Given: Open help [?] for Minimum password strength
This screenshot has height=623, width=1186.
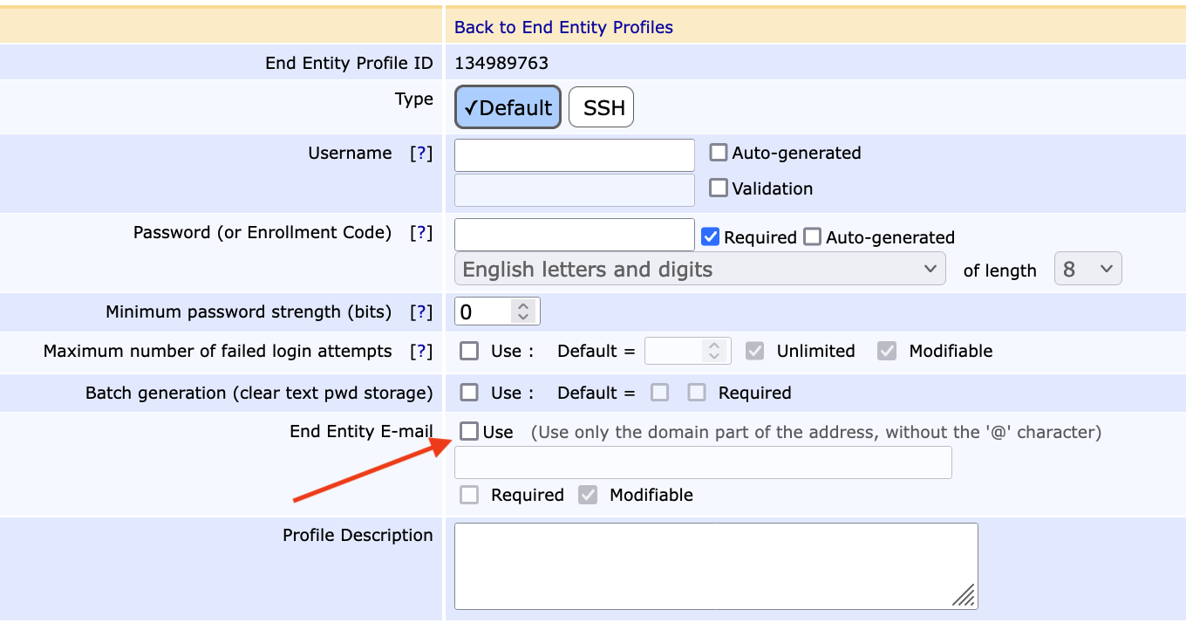Looking at the screenshot, I should click(x=421, y=312).
